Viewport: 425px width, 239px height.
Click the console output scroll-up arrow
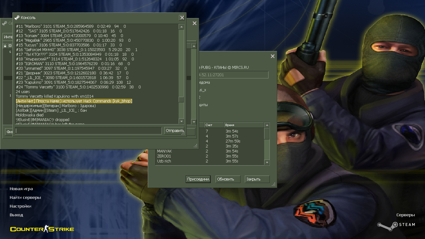(181, 27)
